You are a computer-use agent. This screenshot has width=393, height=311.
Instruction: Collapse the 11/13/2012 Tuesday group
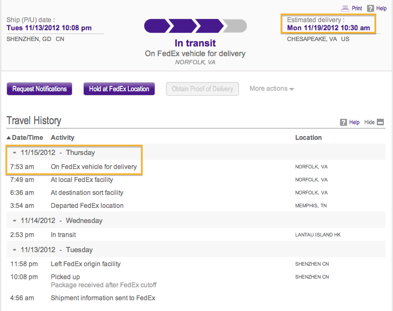[15, 249]
